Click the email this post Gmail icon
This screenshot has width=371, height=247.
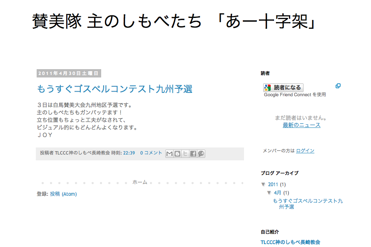click(169, 154)
